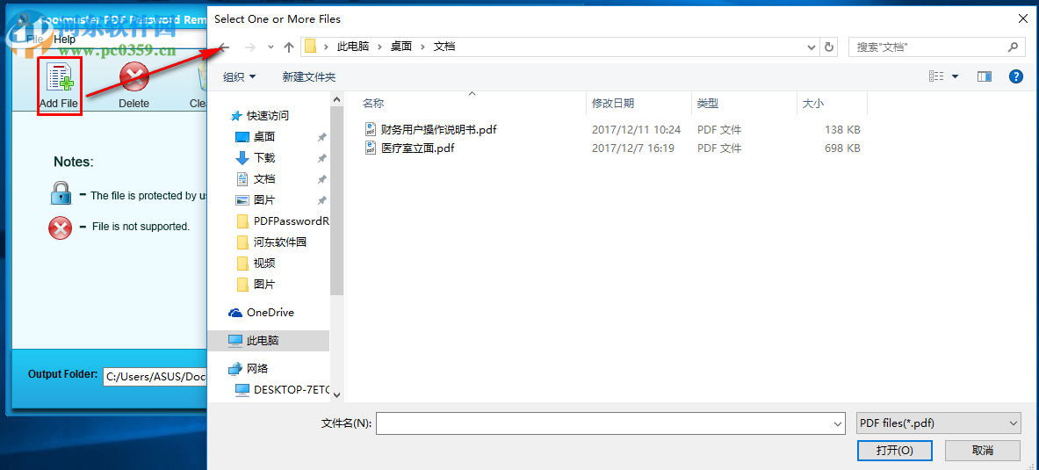The height and width of the screenshot is (470, 1039).
Task: Toggle the preview pane icon
Action: click(x=984, y=76)
